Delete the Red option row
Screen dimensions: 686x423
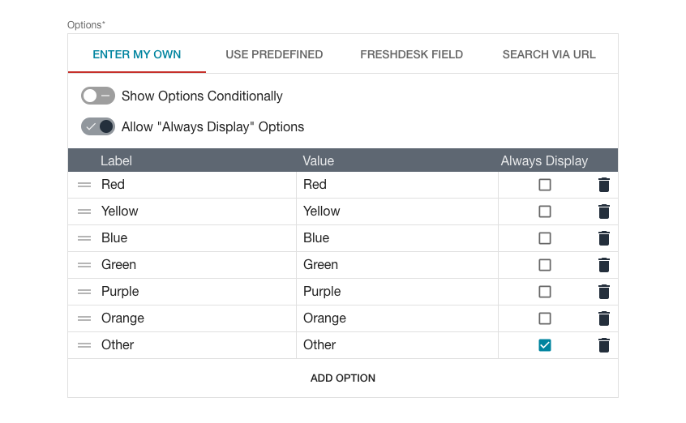(x=603, y=185)
